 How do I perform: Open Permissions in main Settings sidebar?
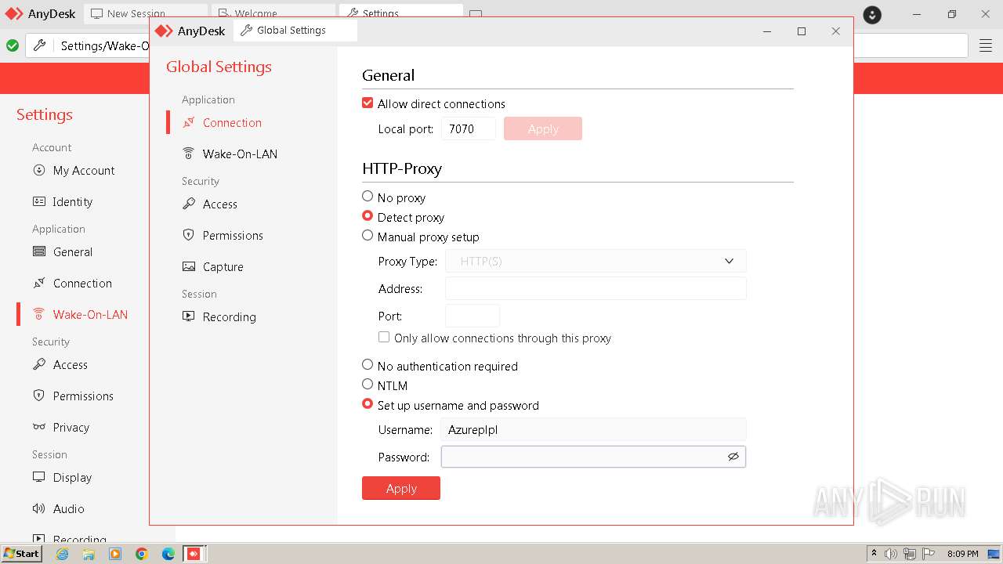coord(83,396)
